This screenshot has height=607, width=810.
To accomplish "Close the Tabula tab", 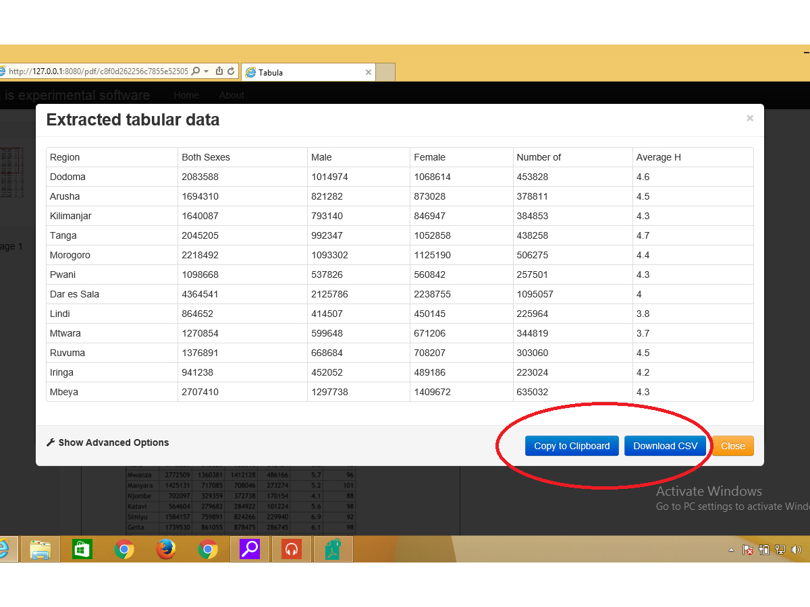I will tap(368, 72).
